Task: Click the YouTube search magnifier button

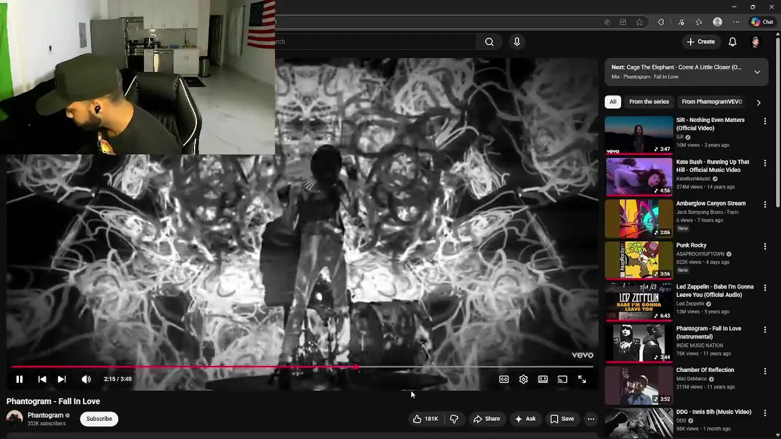Action: tap(489, 41)
